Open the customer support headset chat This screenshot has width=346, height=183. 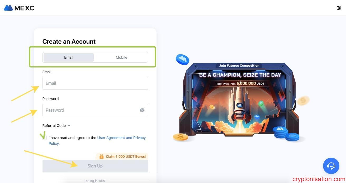pos(331,166)
